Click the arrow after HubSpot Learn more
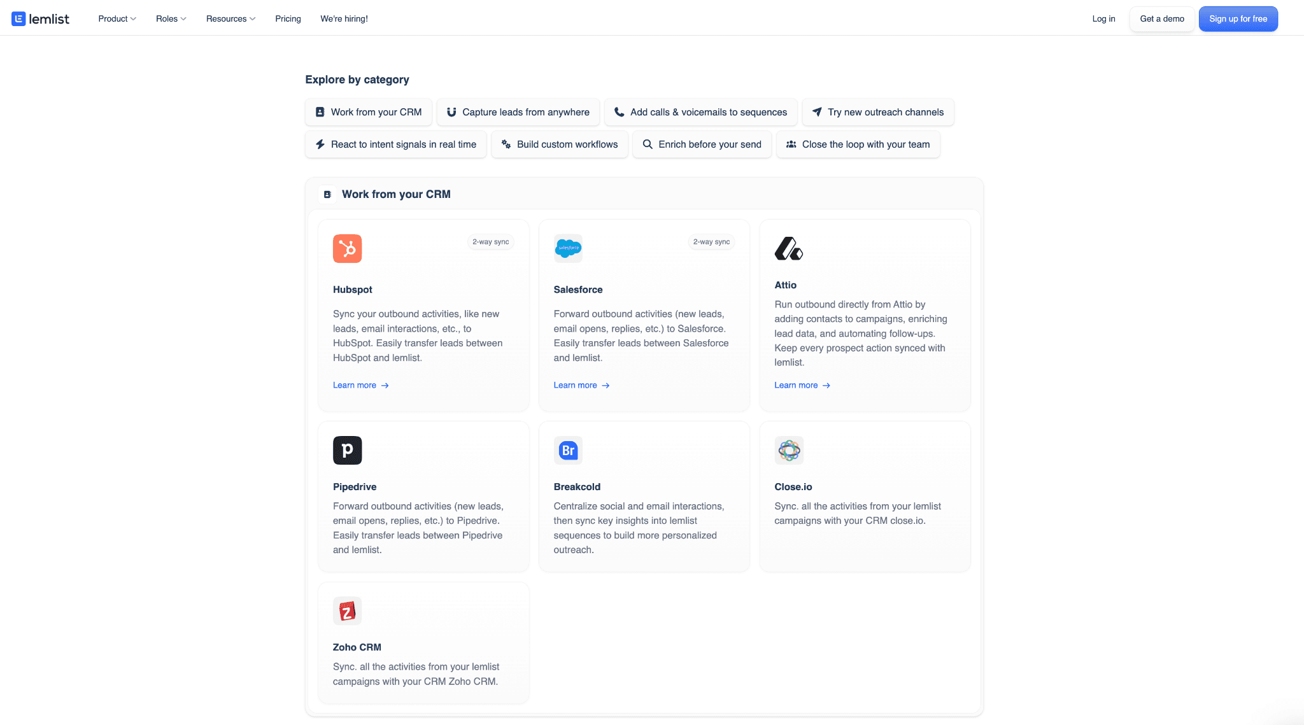Screen dimensions: 1304x725 [385, 386]
